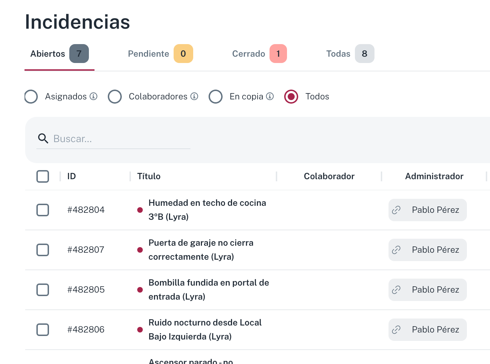Click link icon in row #482805 administrator chip
Screen dimensions: 490x364
click(x=396, y=290)
